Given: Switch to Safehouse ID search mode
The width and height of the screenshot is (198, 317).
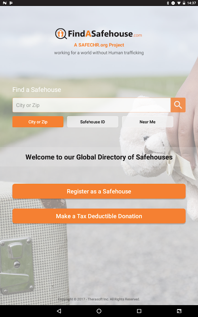Looking at the screenshot, I should [93, 122].
